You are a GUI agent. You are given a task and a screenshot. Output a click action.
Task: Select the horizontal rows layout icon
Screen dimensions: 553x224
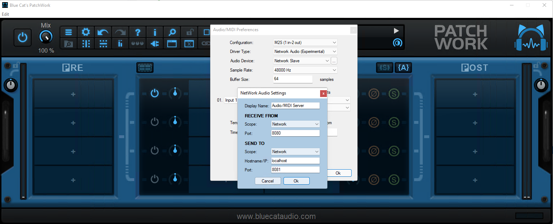pos(103,44)
